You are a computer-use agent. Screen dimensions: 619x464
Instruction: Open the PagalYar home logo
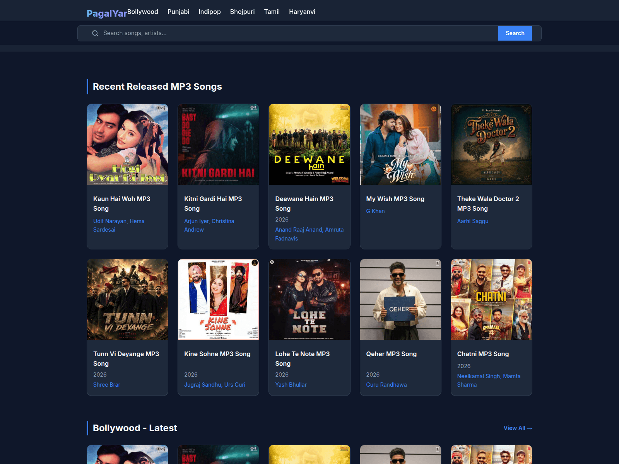point(107,14)
